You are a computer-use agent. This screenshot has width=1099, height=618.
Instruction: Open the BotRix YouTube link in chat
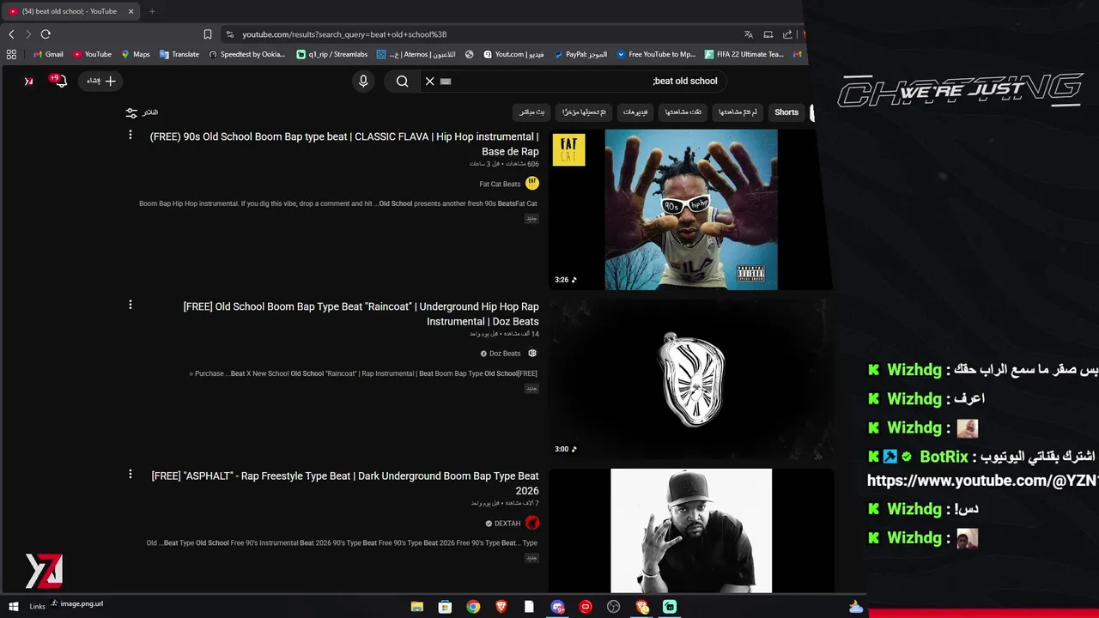point(982,481)
